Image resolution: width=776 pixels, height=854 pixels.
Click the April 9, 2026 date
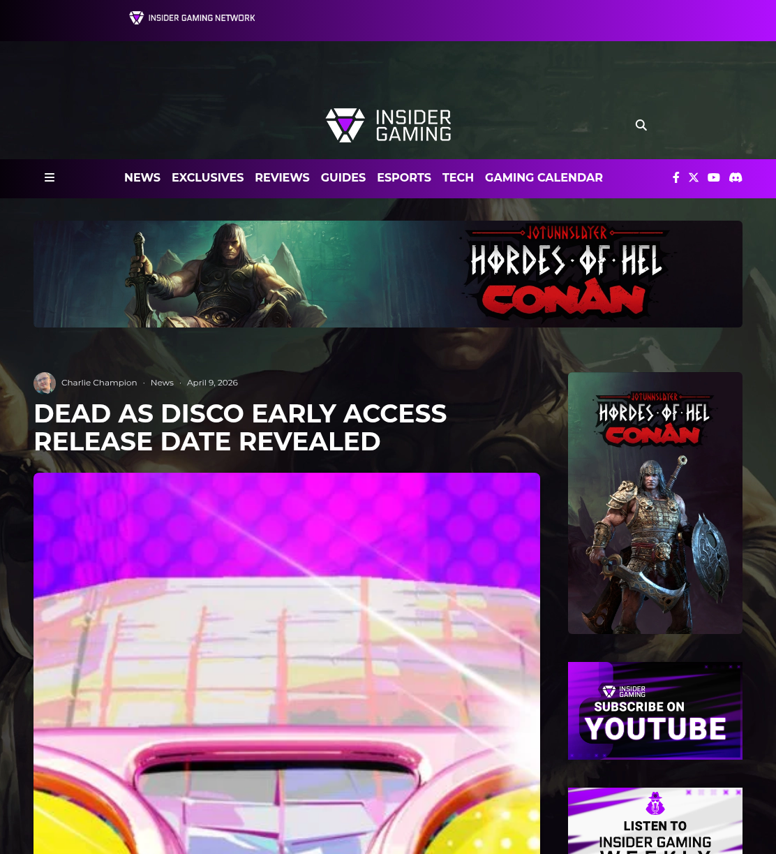(212, 383)
